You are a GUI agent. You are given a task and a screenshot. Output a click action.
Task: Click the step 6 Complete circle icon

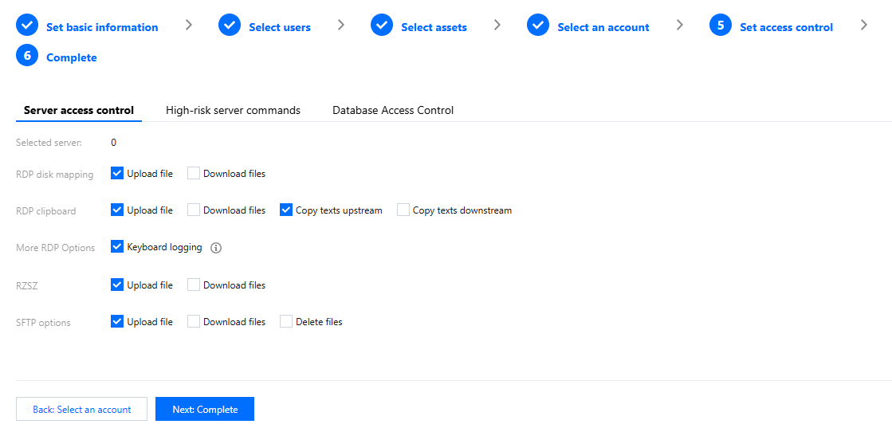pos(27,57)
